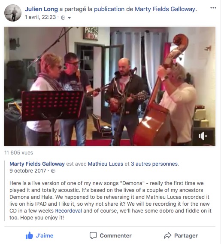This screenshot has height=244, width=221.
Task: Click the J'aime like button label
Action: 45,235
